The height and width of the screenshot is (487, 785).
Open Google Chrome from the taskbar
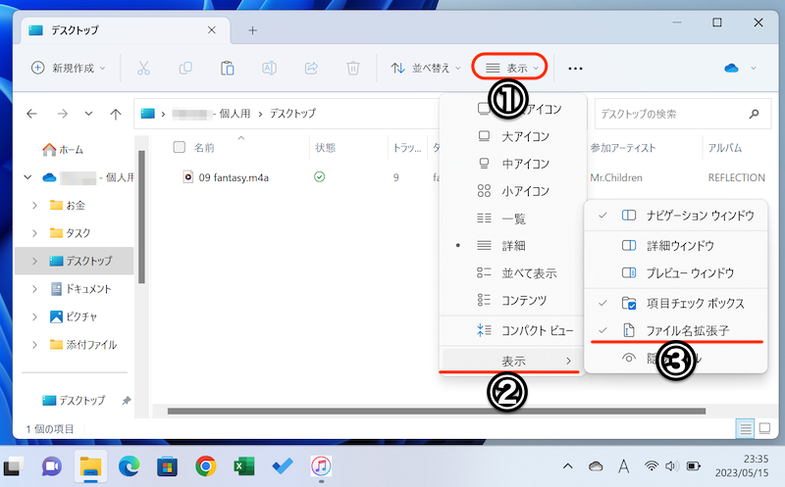pos(205,465)
